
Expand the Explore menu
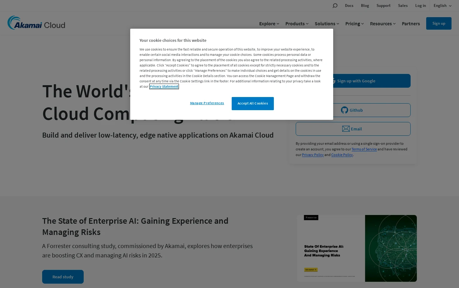click(x=269, y=24)
